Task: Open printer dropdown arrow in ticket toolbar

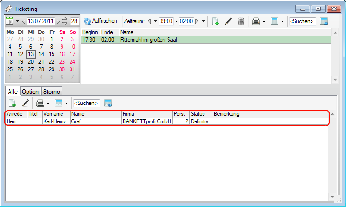Action: click(x=48, y=103)
